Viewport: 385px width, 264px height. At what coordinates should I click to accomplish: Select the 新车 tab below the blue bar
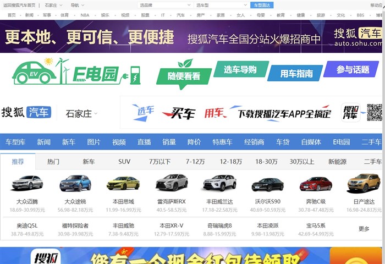(89, 162)
